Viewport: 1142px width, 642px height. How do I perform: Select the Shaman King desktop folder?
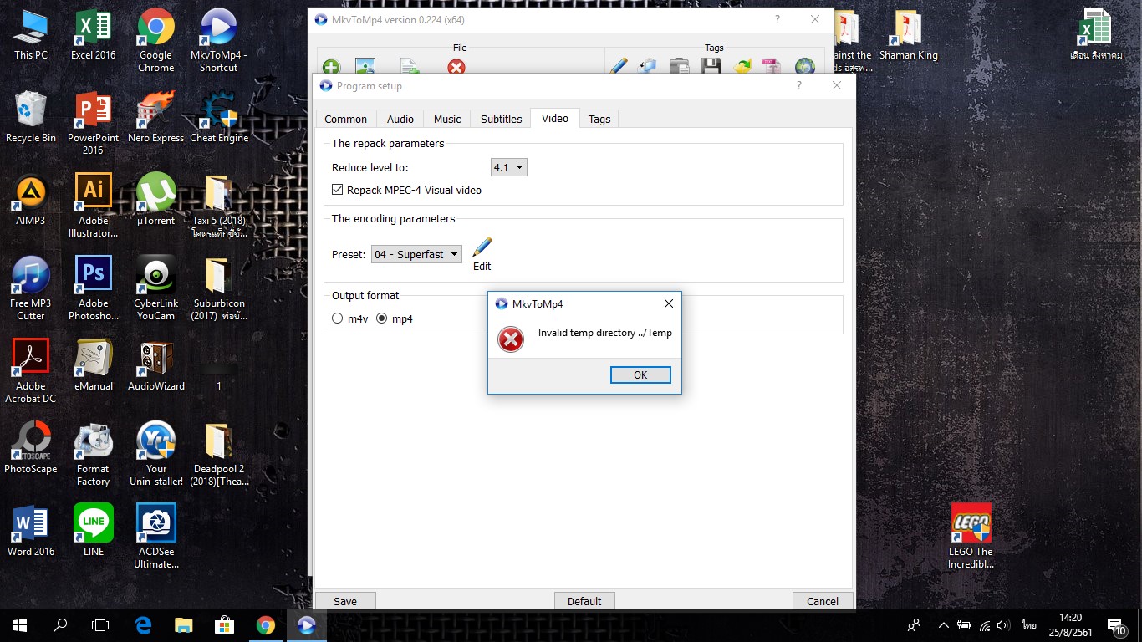[909, 35]
